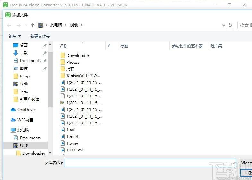This screenshot has width=252, height=180.
Task: Sort files by 名称 column
Action: pyautogui.click(x=64, y=46)
